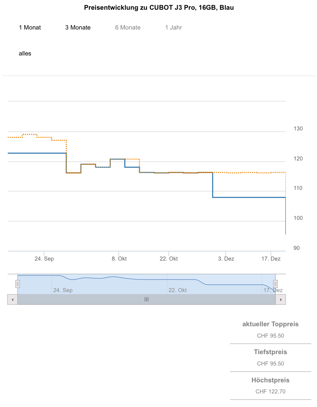Click the chart title for CUBOT J3 Pro

tap(159, 7)
